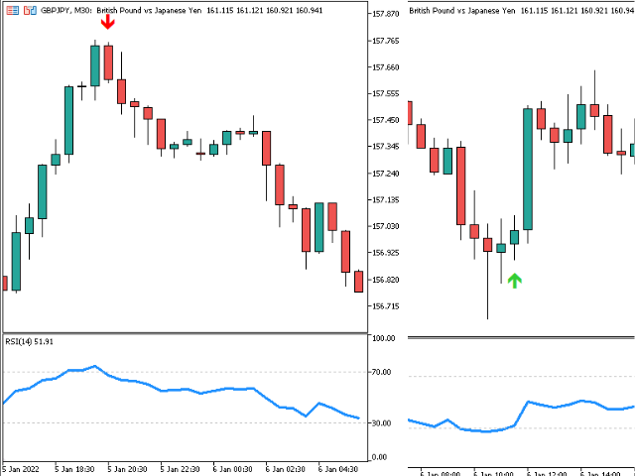Click the 157.870 price on the scale
The image size is (635, 476).
click(385, 15)
